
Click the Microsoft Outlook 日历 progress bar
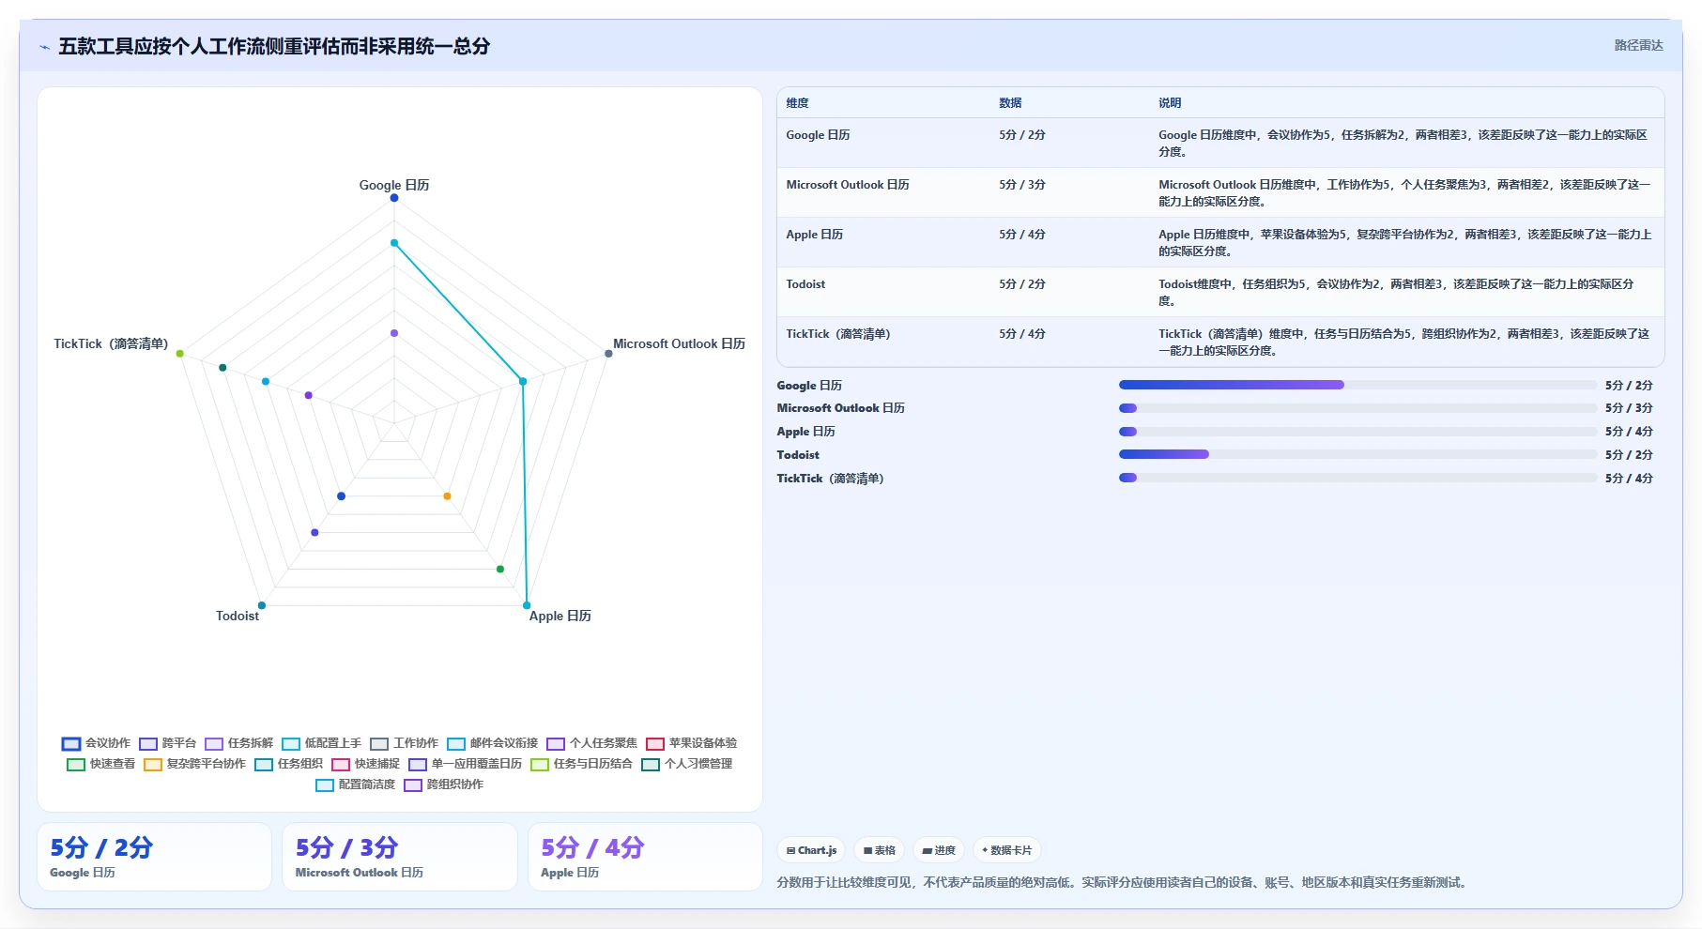1357,408
